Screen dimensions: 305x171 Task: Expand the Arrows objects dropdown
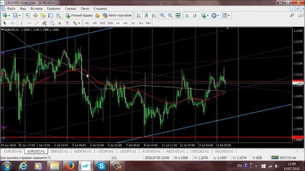[x=79, y=23]
